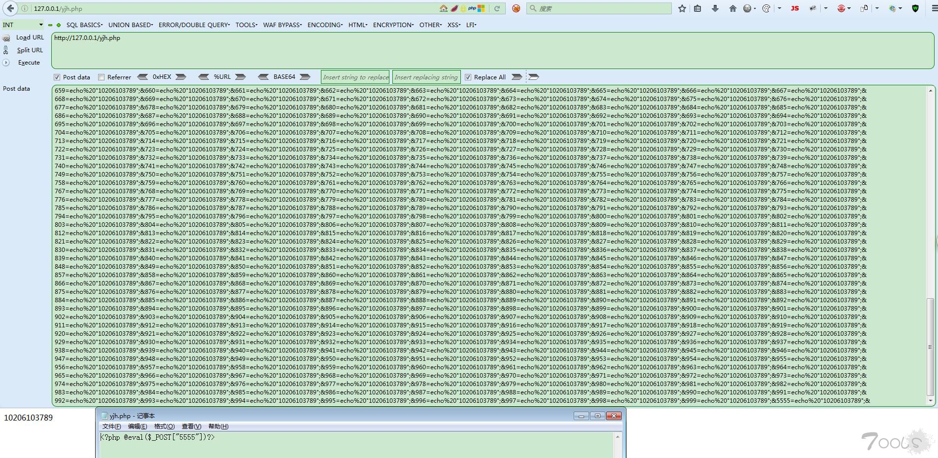
Task: Click the green minus icon on HackBar
Action: pos(50,25)
